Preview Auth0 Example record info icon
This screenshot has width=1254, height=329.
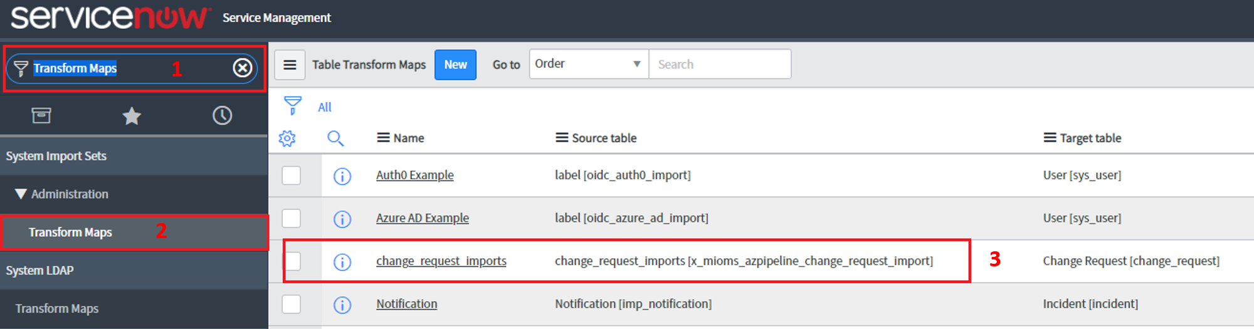pyautogui.click(x=342, y=176)
